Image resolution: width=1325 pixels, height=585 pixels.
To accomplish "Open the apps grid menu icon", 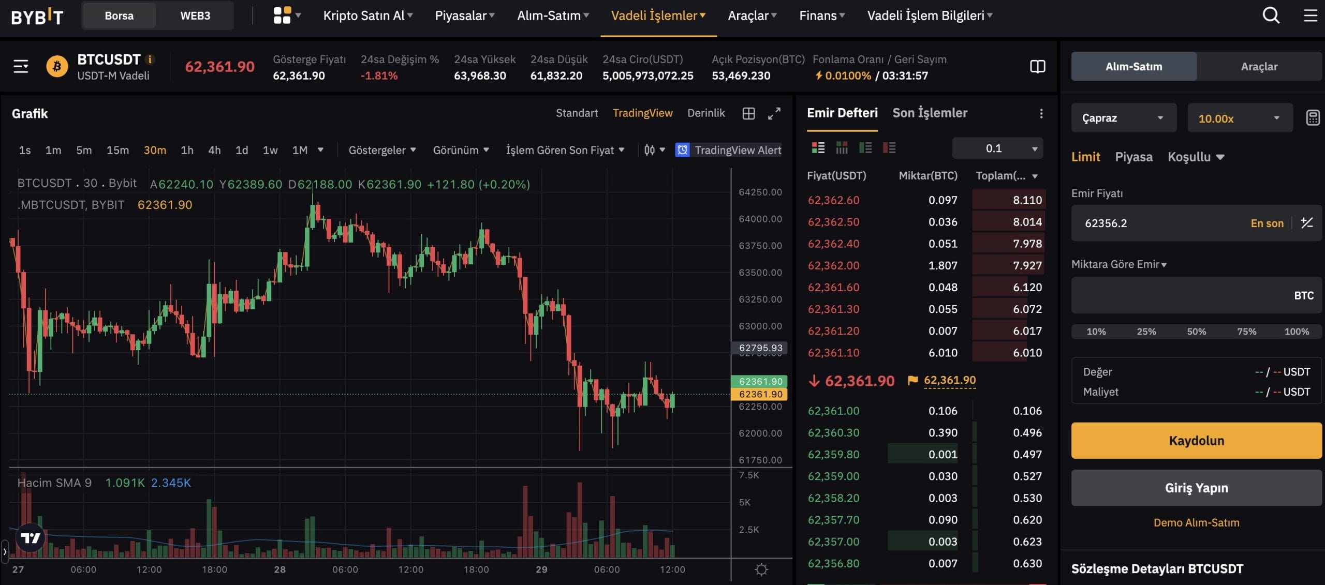I will (x=282, y=16).
